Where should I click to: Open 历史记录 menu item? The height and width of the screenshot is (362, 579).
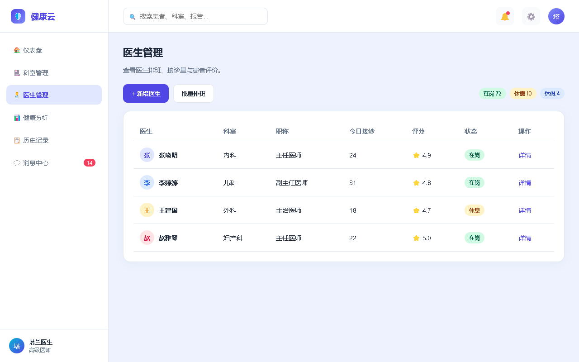[54, 140]
